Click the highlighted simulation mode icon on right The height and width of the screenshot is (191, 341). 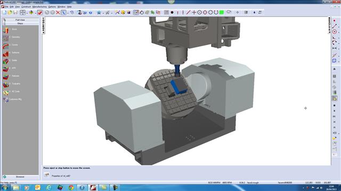[x=335, y=98]
